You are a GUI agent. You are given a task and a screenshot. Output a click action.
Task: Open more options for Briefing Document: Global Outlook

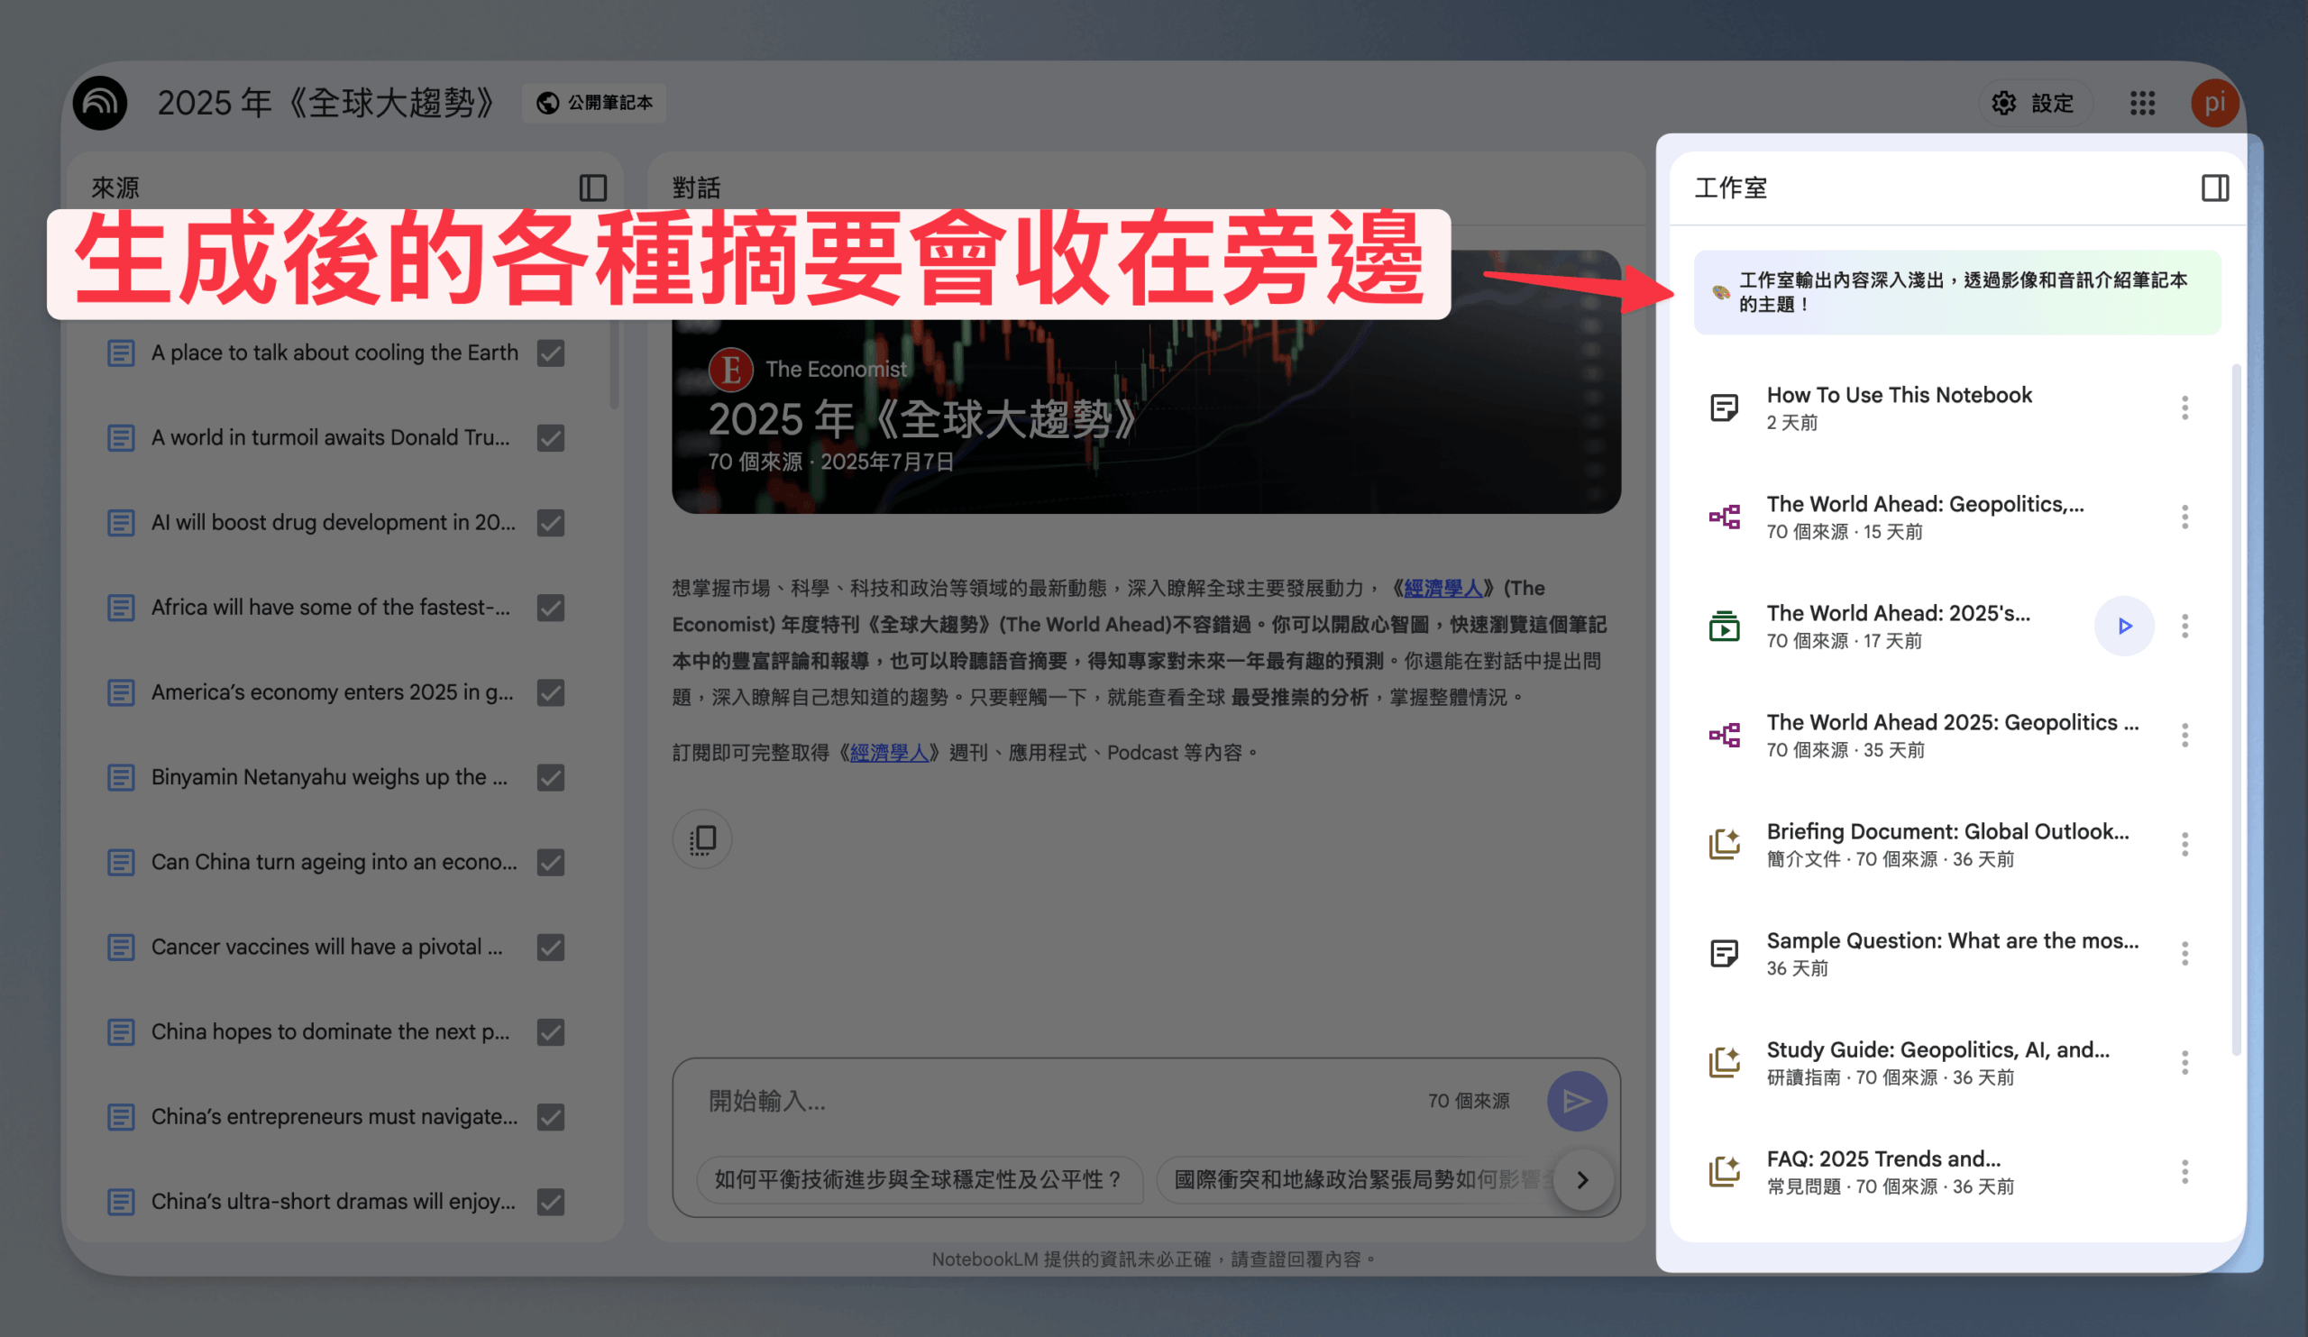pyautogui.click(x=2184, y=845)
